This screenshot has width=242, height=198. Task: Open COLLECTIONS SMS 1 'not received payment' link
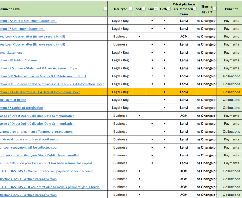pos(47,171)
